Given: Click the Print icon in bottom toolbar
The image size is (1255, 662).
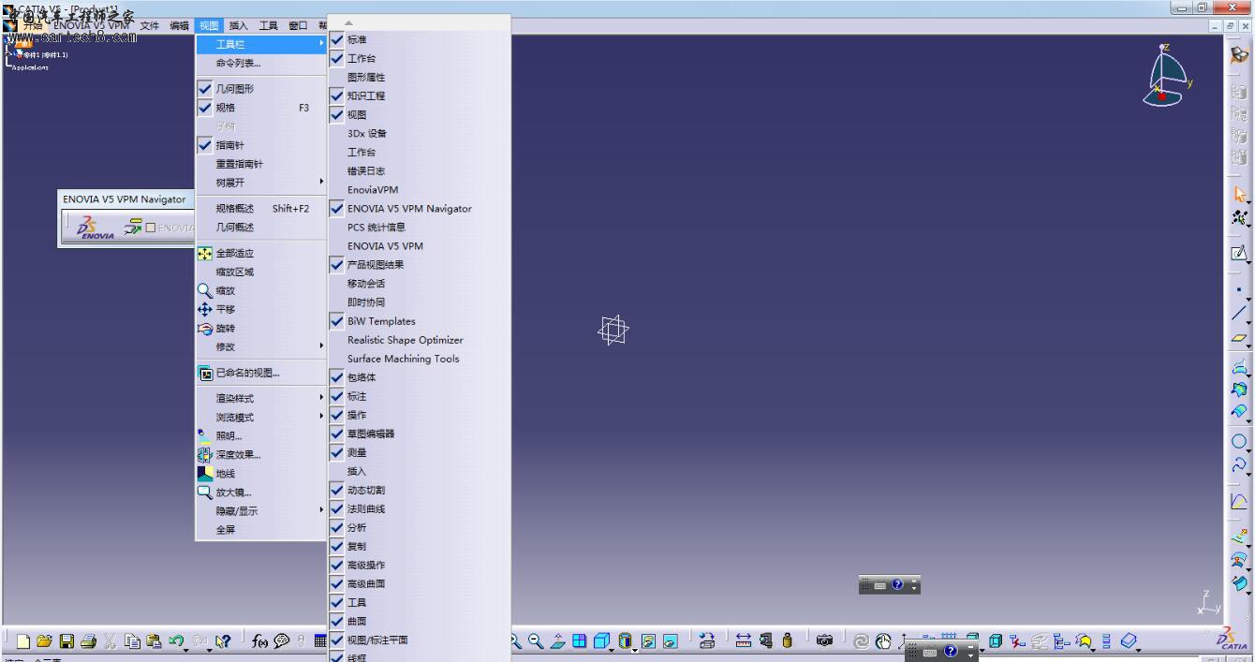Looking at the screenshot, I should pyautogui.click(x=88, y=641).
